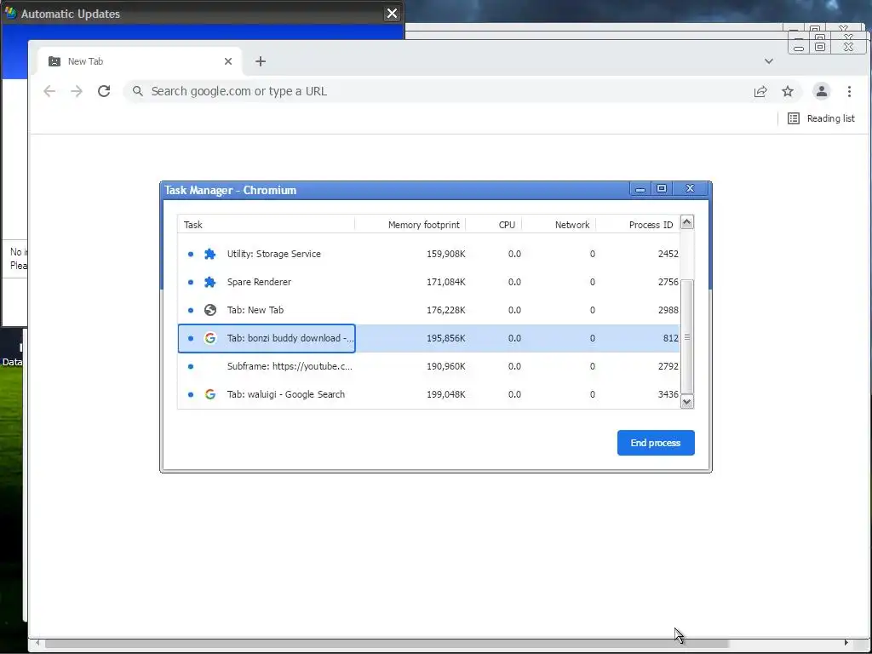Sort by CPU column header

click(494, 225)
